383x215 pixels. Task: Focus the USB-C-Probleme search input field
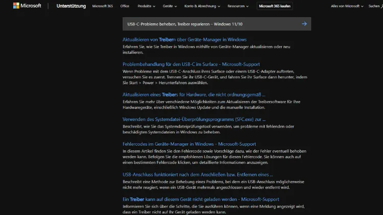click(x=209, y=24)
